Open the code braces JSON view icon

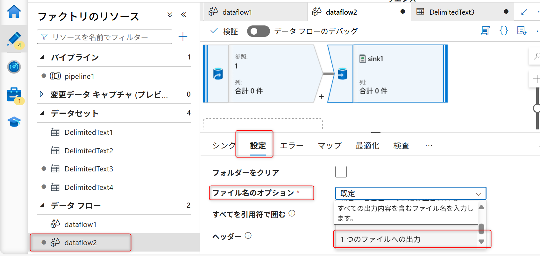[504, 31]
